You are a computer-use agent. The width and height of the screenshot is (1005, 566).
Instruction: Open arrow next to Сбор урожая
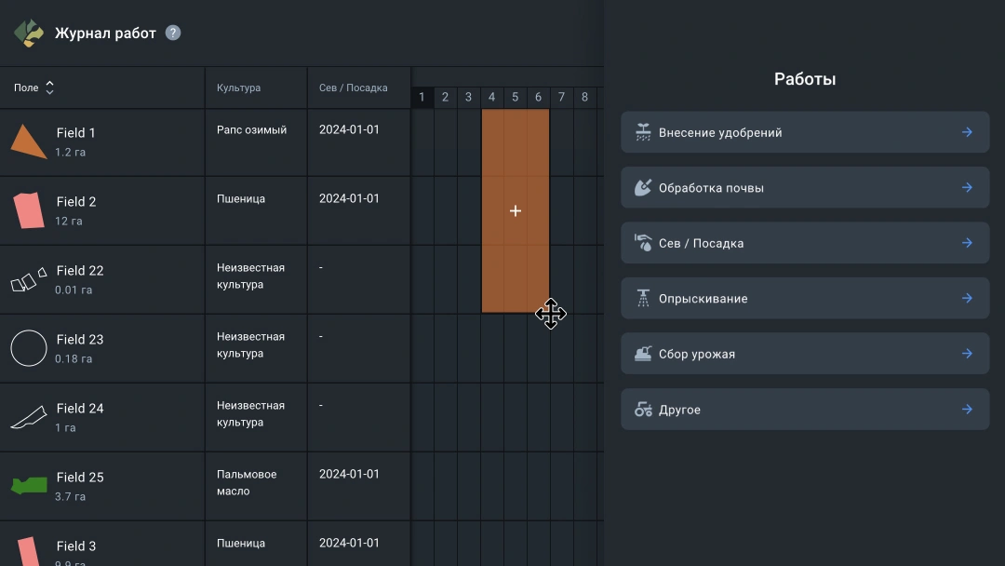967,354
